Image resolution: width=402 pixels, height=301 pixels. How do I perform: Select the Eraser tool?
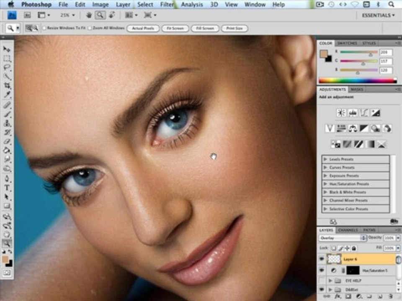(x=7, y=141)
